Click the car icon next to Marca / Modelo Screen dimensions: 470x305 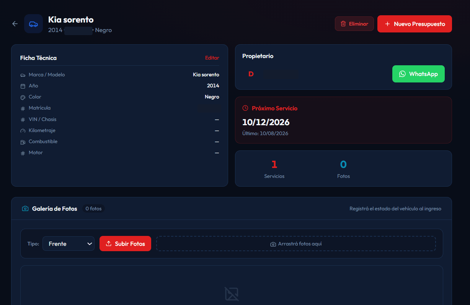click(x=23, y=75)
